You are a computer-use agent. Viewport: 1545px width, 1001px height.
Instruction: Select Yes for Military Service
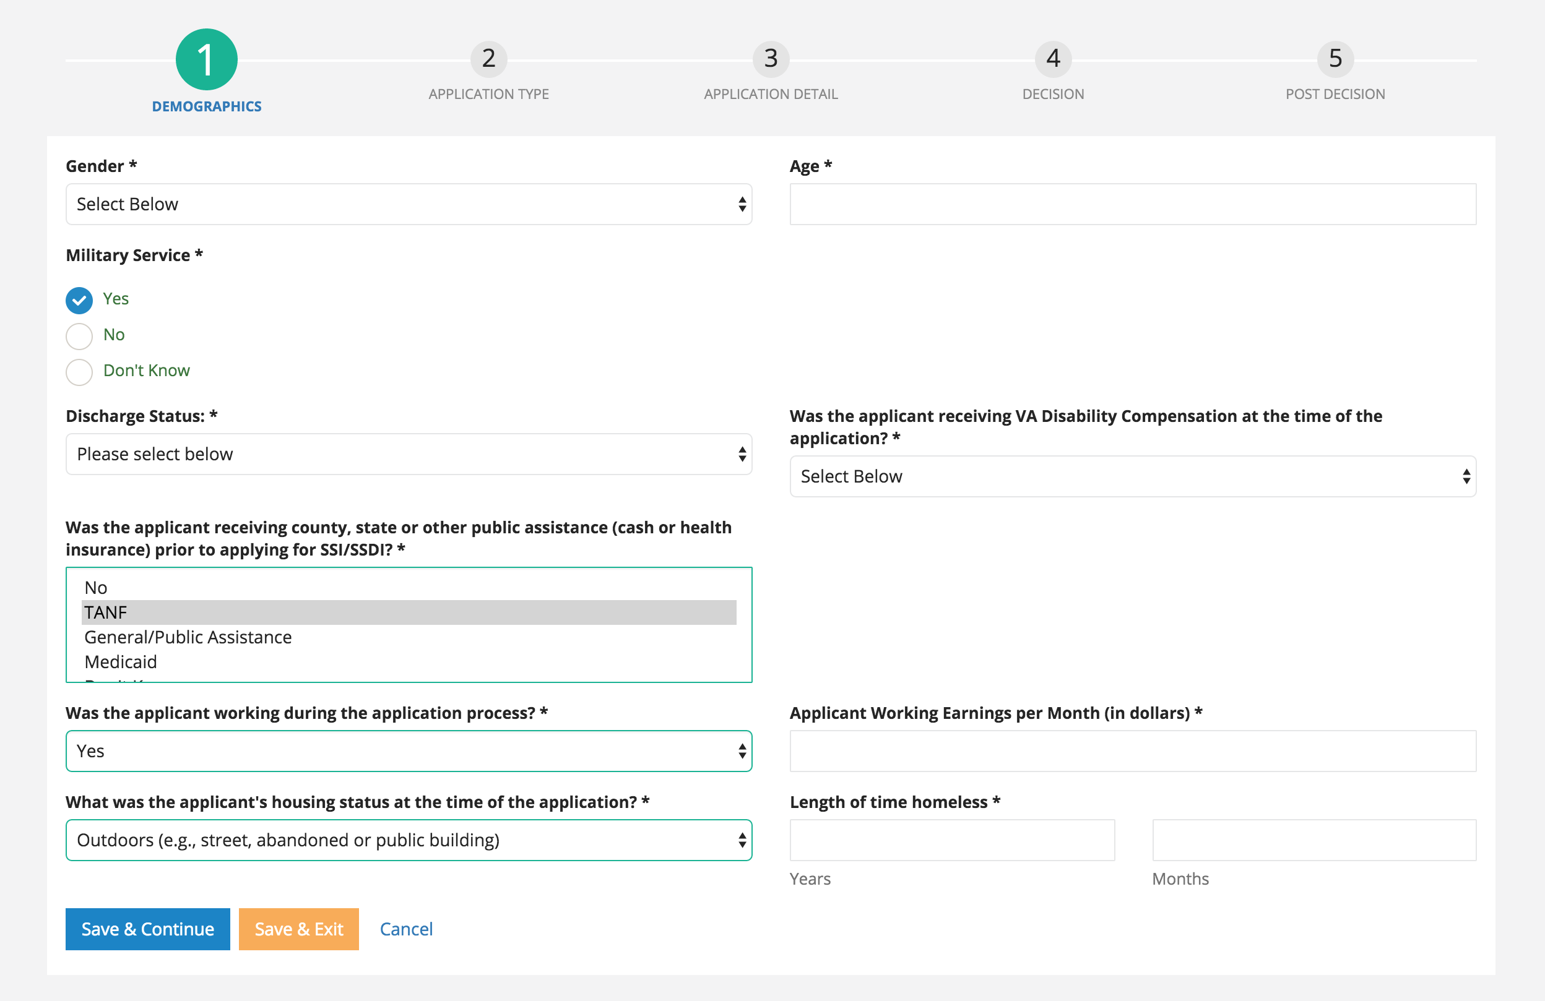tap(79, 299)
